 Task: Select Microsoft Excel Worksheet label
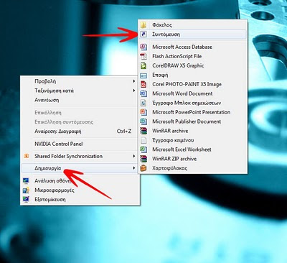point(182,149)
